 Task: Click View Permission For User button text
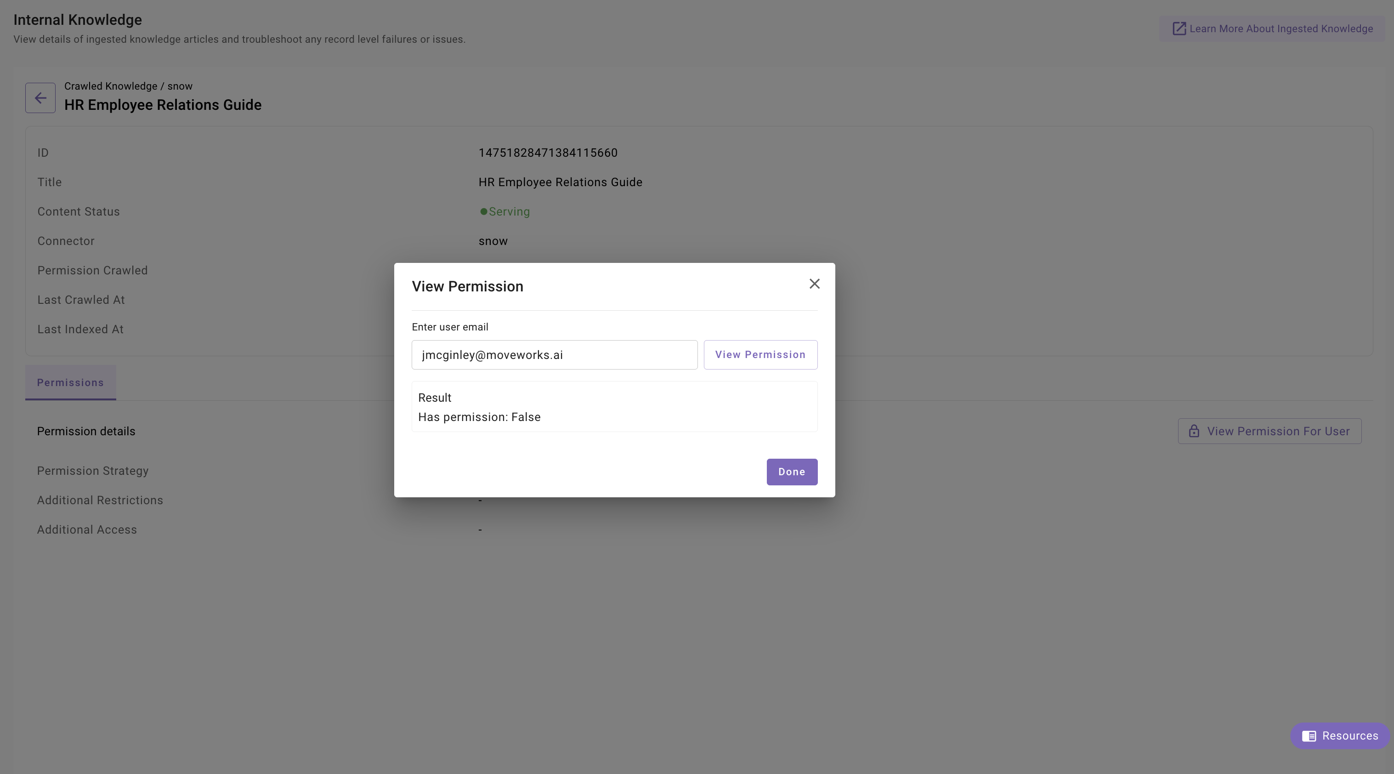pos(1278,432)
